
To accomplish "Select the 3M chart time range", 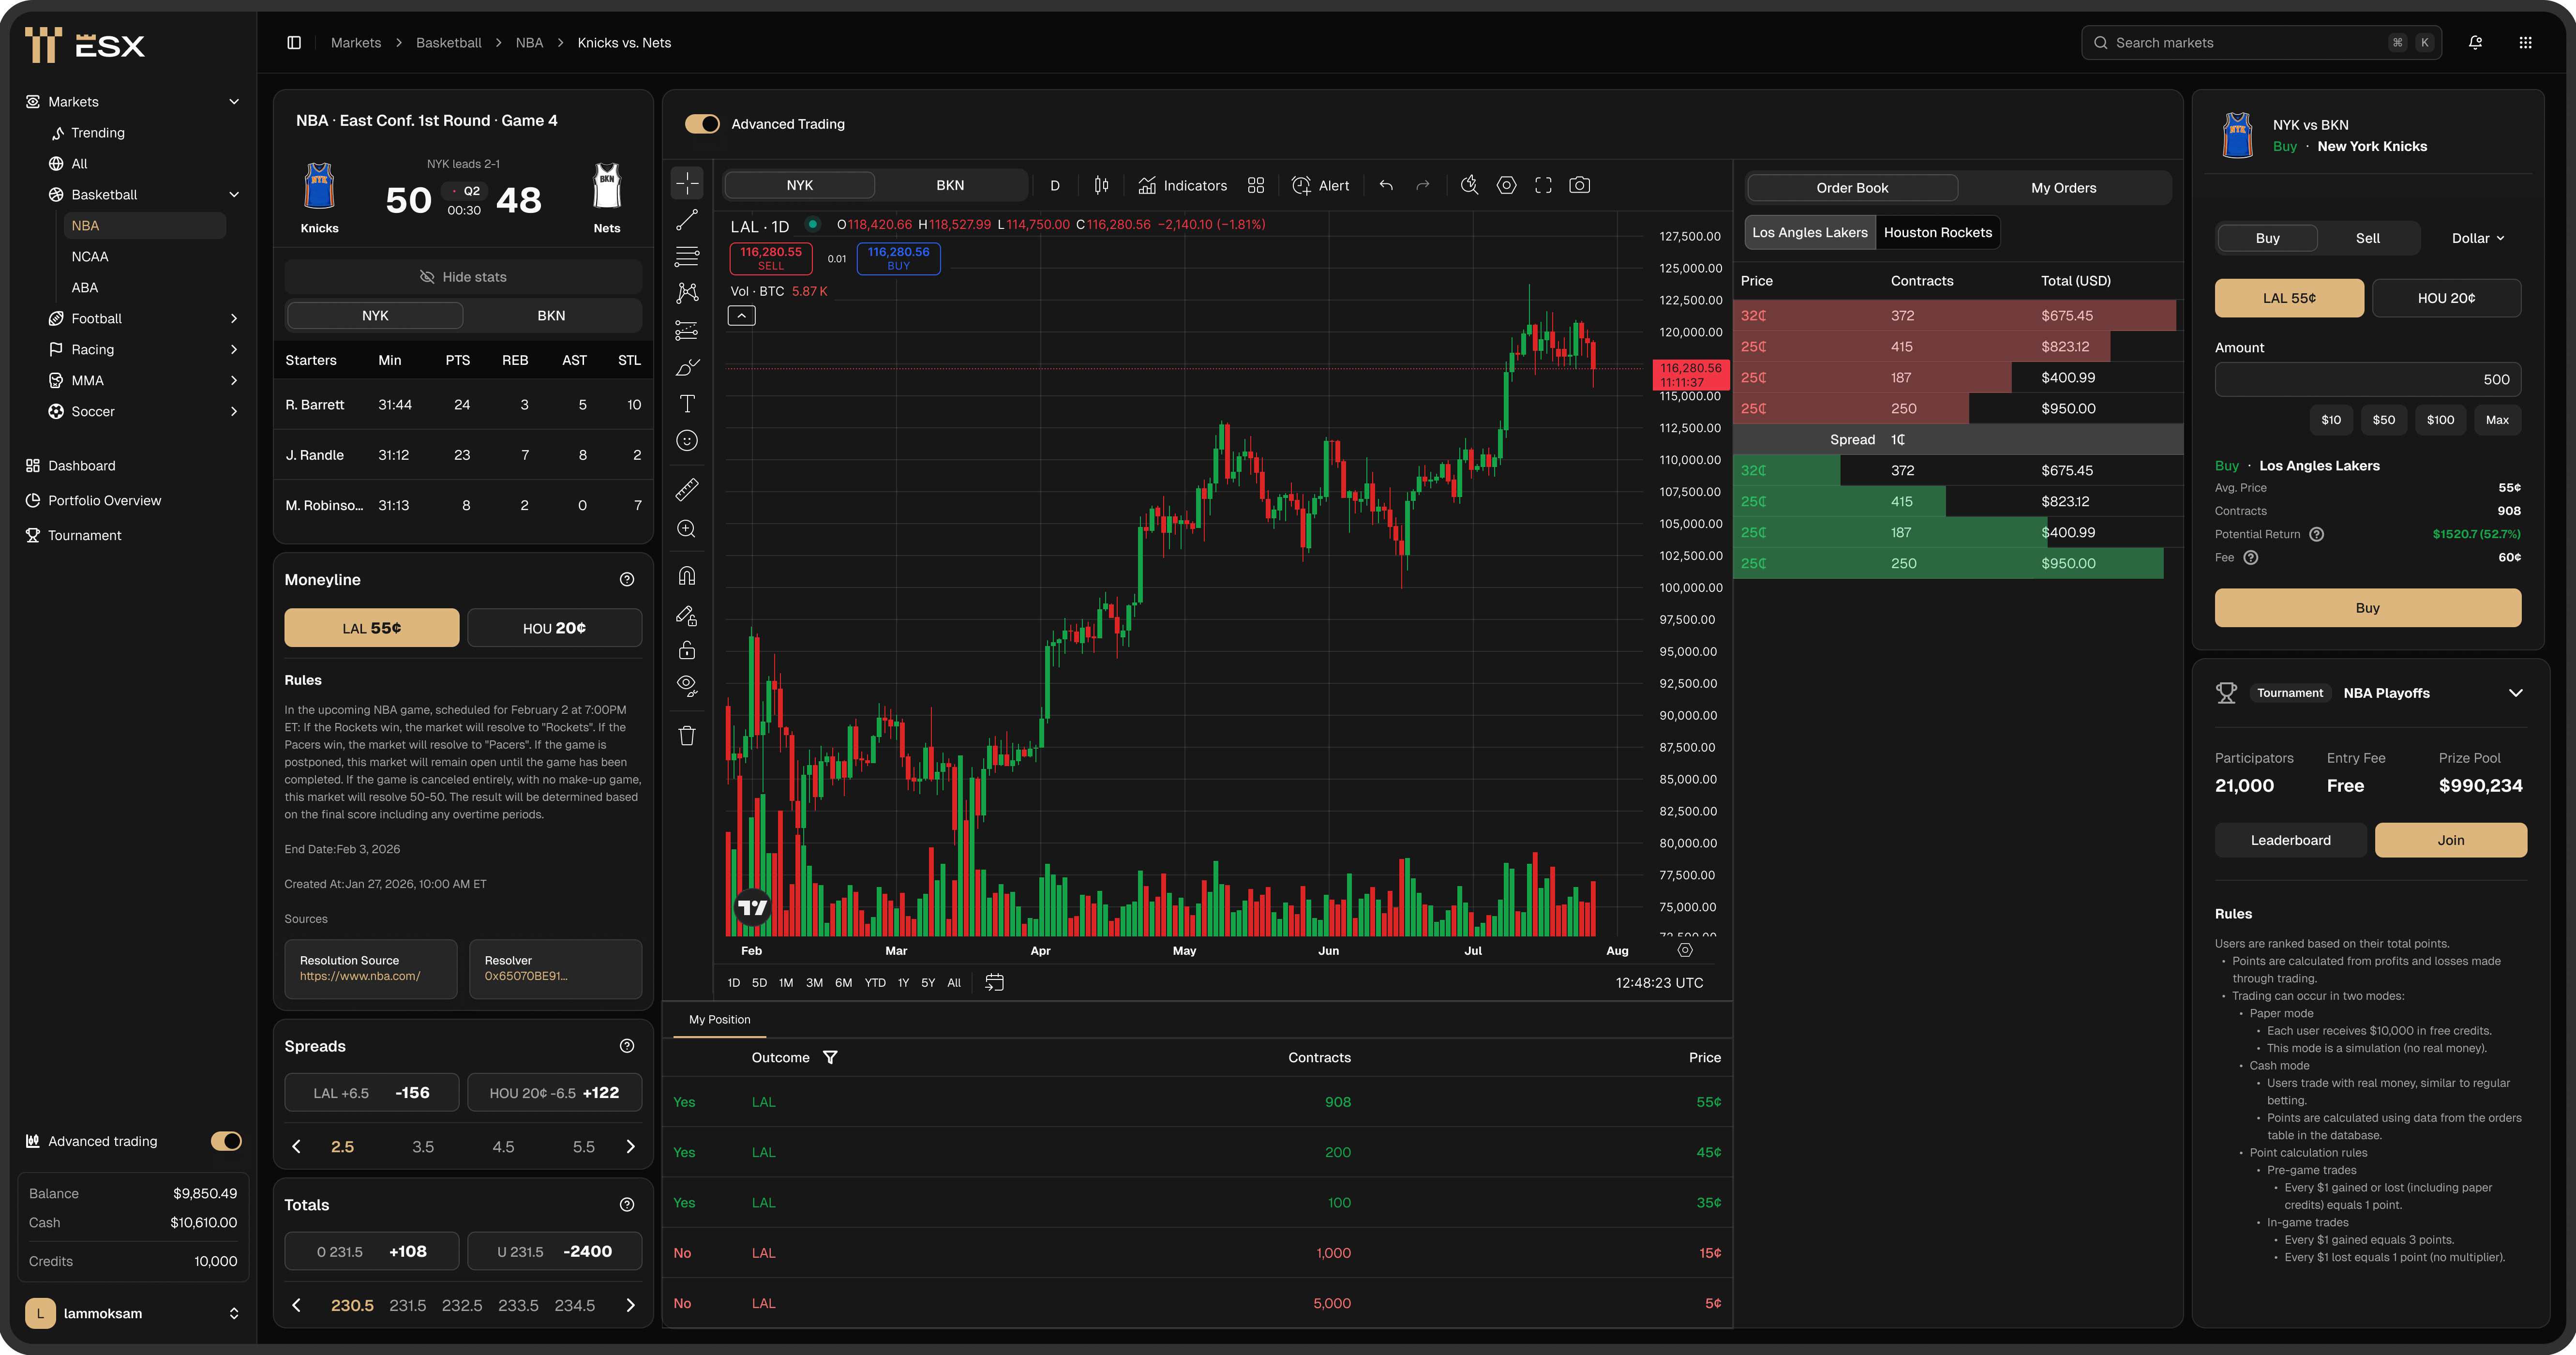I will 814,983.
